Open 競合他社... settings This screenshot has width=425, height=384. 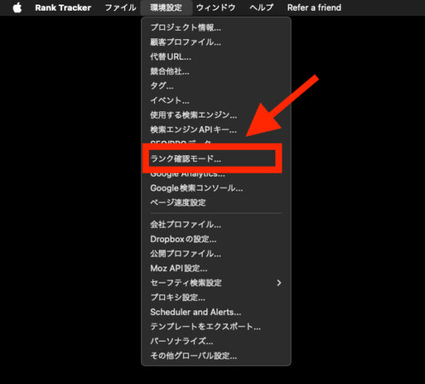point(216,71)
